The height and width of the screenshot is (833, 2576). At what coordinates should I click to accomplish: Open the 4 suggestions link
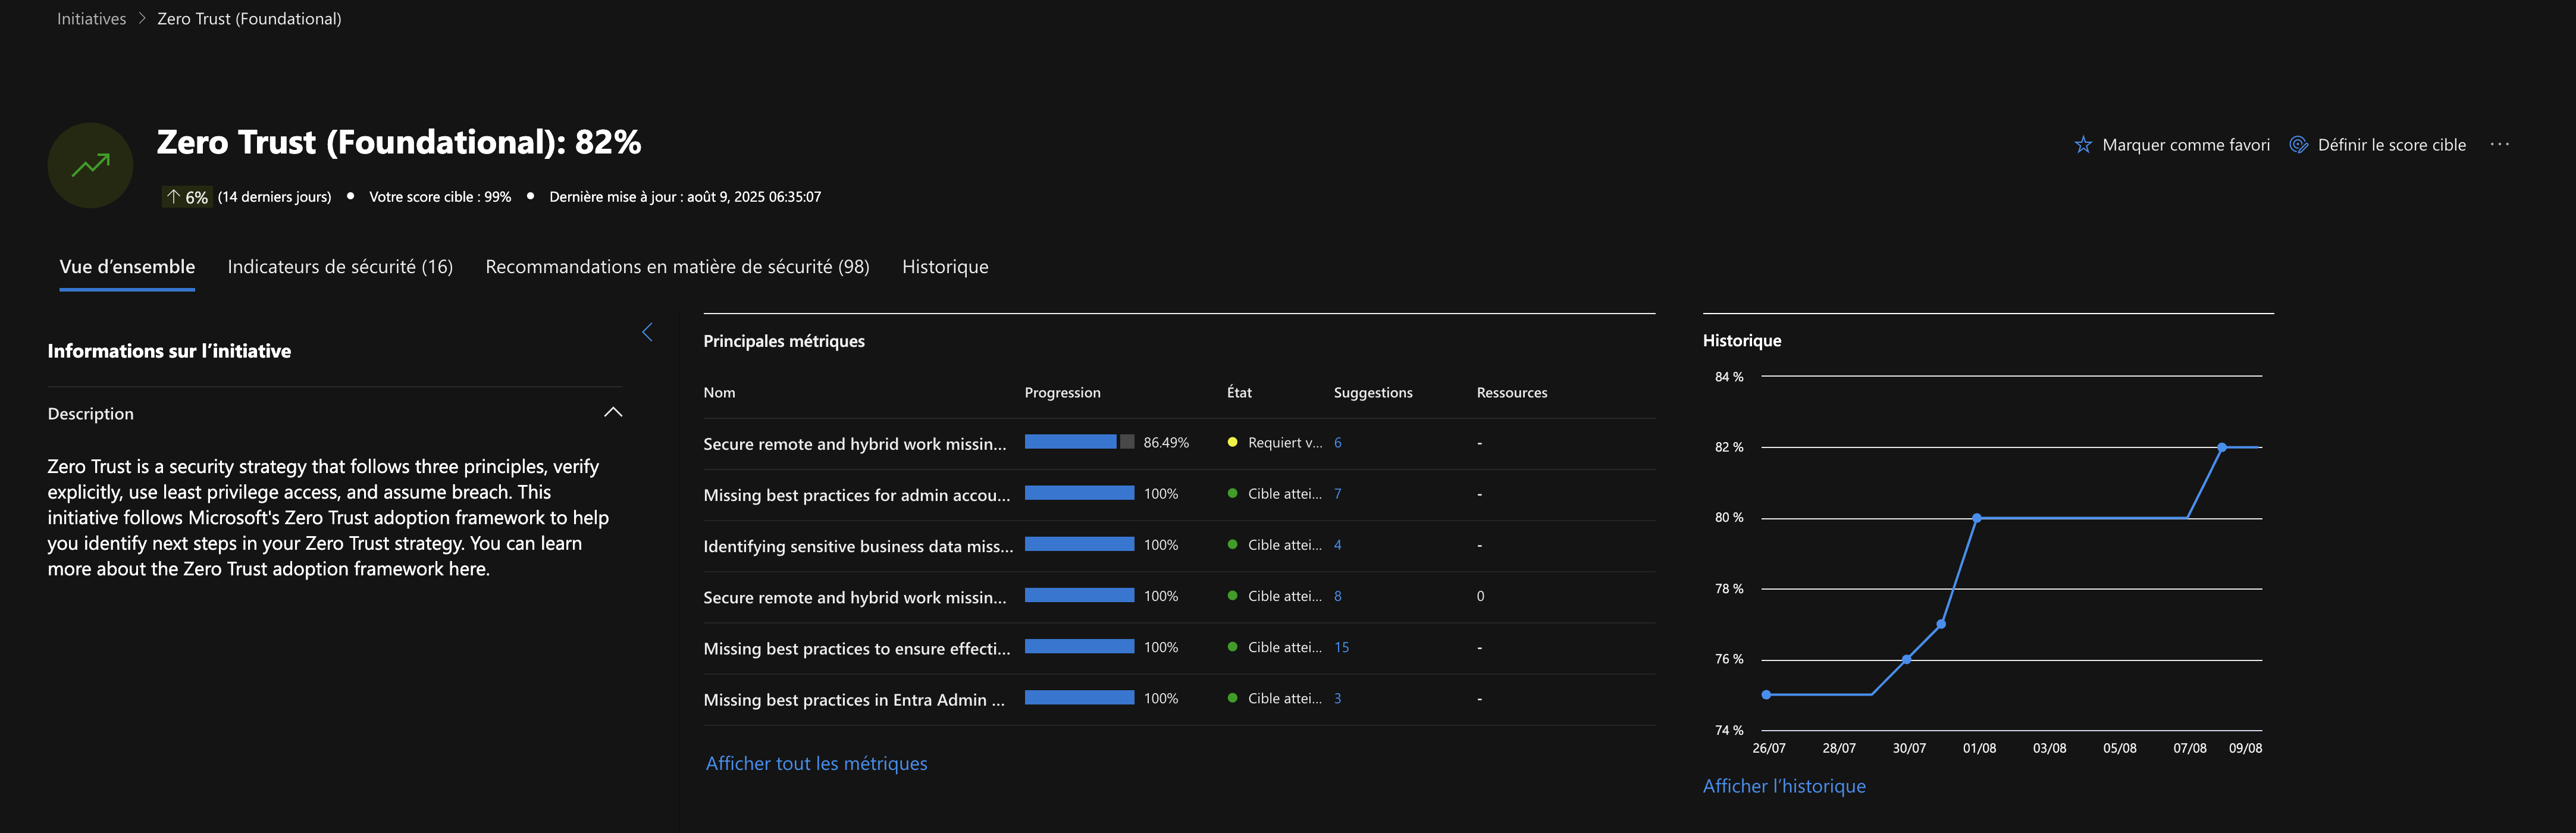[x=1338, y=545]
